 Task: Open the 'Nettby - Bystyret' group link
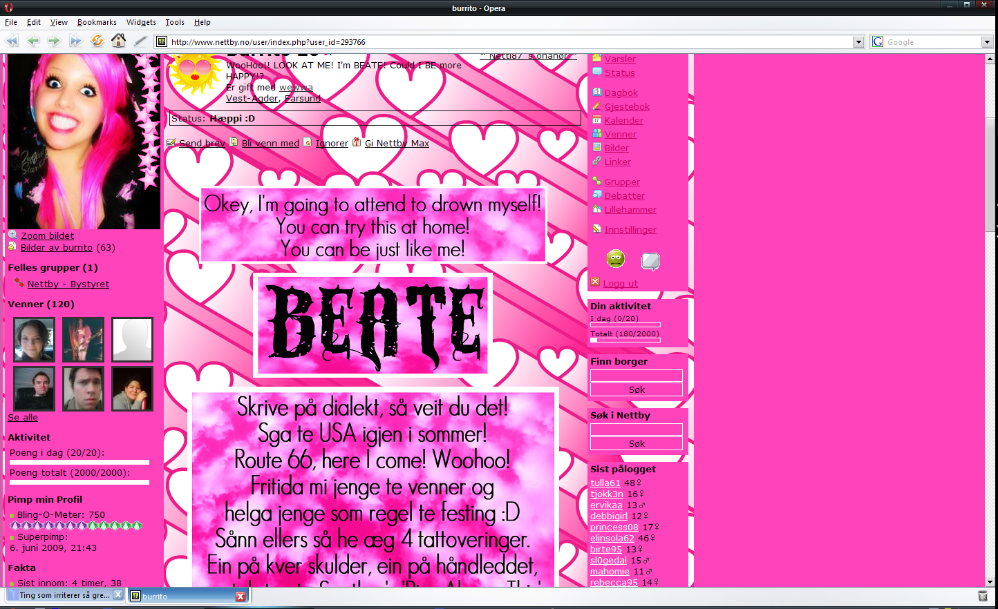click(x=68, y=284)
